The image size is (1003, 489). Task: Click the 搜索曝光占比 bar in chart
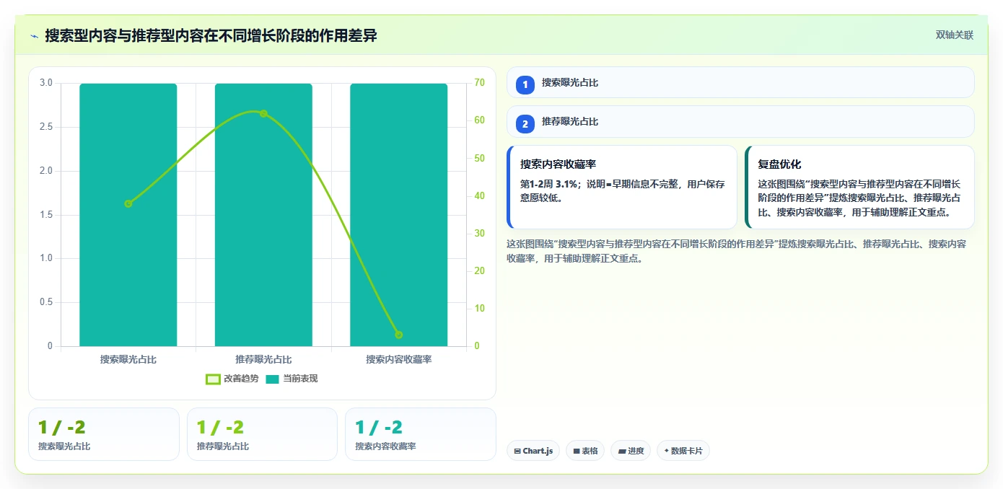click(128, 215)
